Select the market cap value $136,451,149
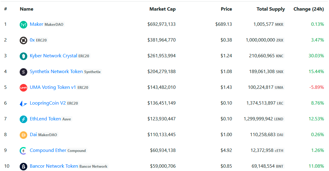This screenshot has height=171, width=329. pyautogui.click(x=161, y=103)
